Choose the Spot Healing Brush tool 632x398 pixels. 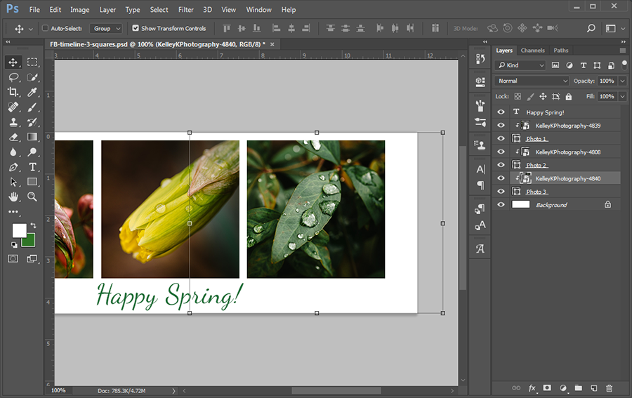pos(13,107)
